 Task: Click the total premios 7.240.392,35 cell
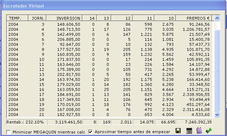coord(194,122)
